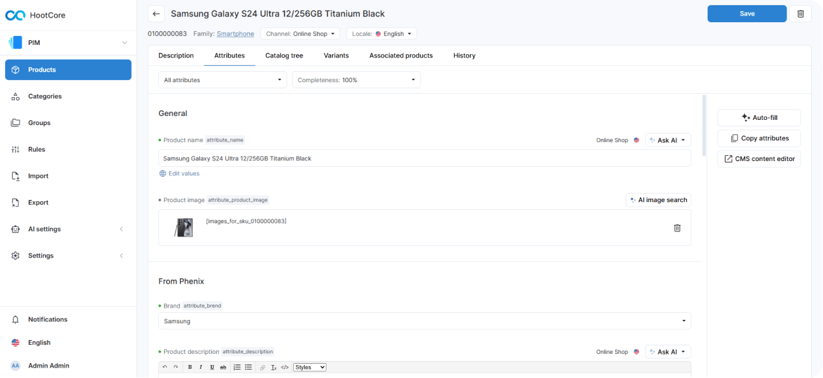The height and width of the screenshot is (378, 823).
Task: Switch to the Description tab
Action: pos(176,55)
